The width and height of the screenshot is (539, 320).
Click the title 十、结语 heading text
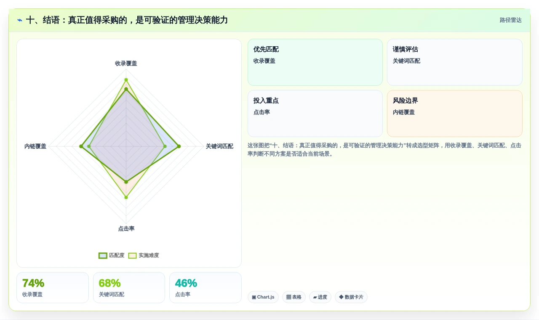[x=127, y=20]
